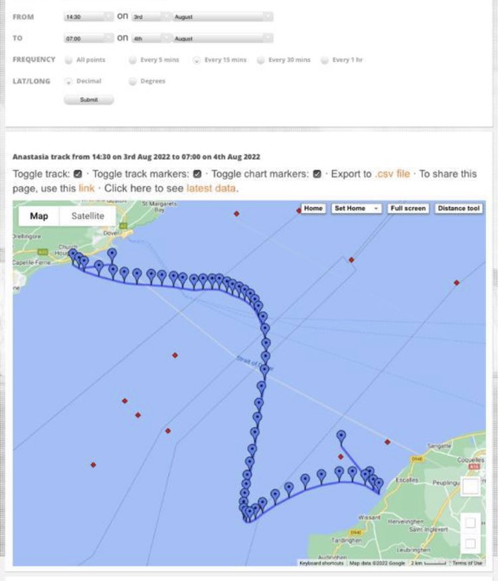
Task: Toggle chart markers checkbox
Action: (x=317, y=174)
